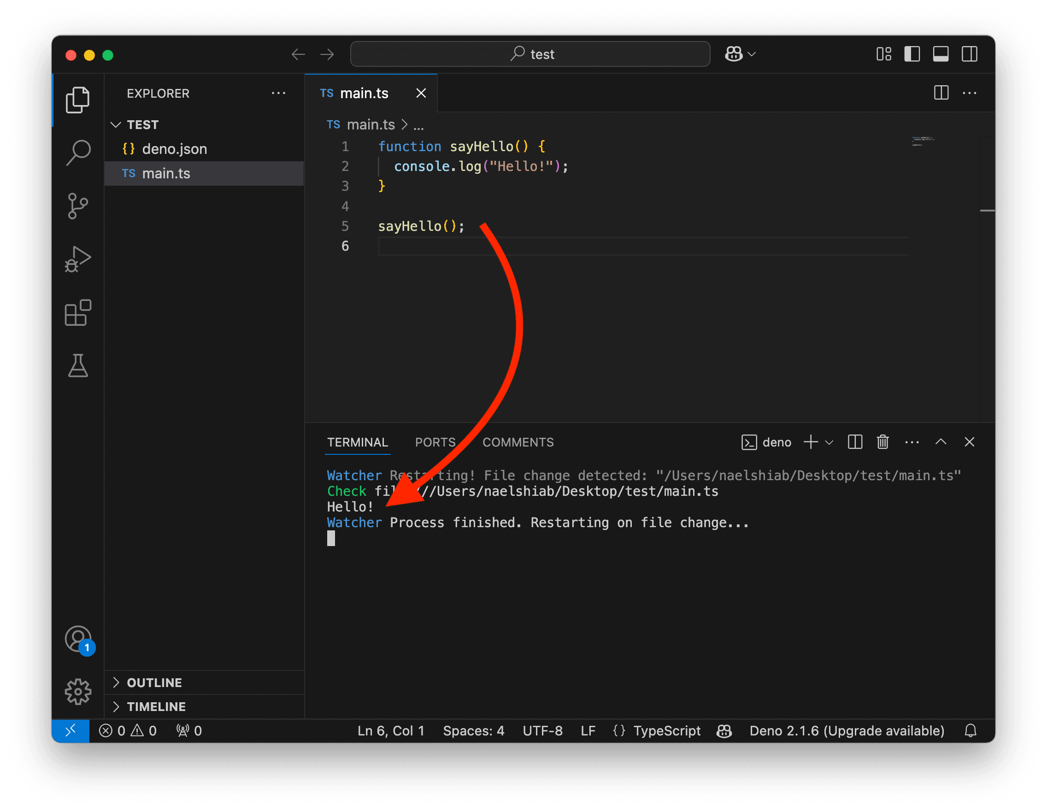Open Explorer Views and More Actions menu

(x=278, y=93)
